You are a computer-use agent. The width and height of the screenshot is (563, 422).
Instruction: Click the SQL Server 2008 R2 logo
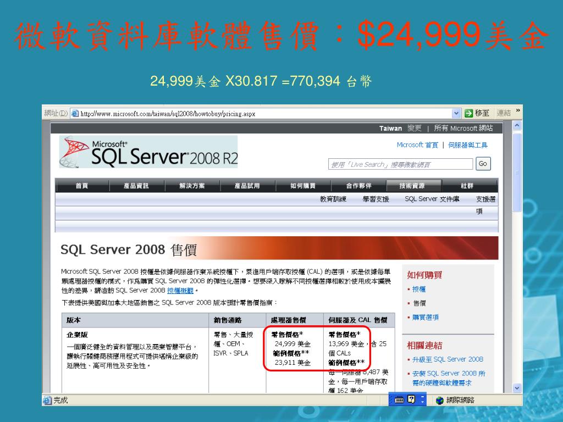148,152
